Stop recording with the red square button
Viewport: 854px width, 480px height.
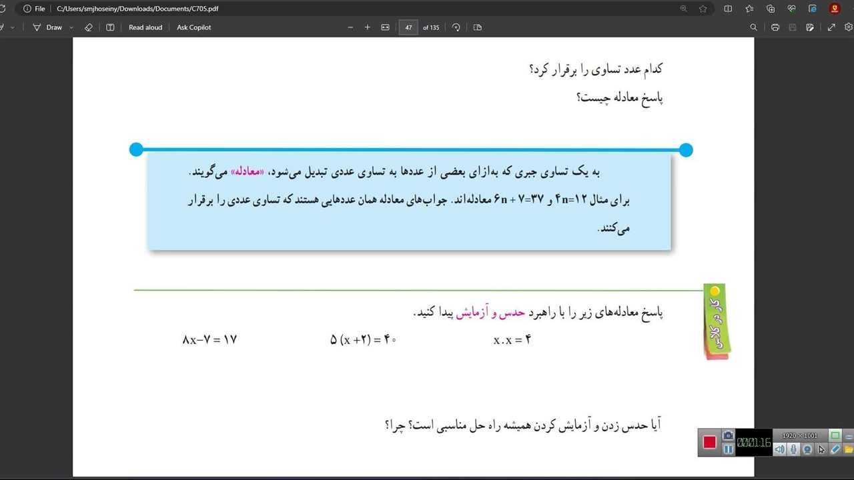[709, 443]
